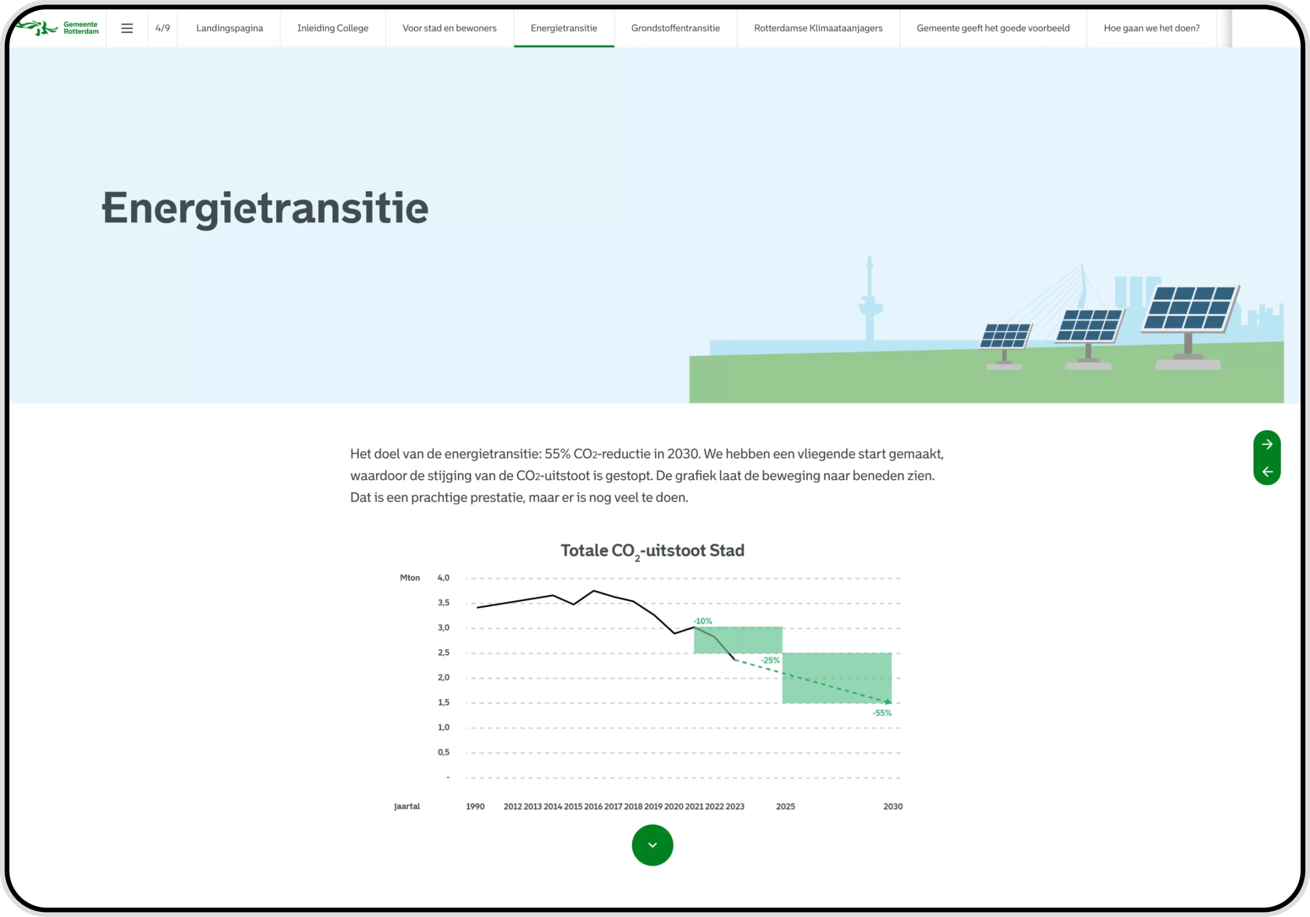The width and height of the screenshot is (1310, 917).
Task: Click the active Energietransitie tab
Action: click(x=563, y=28)
